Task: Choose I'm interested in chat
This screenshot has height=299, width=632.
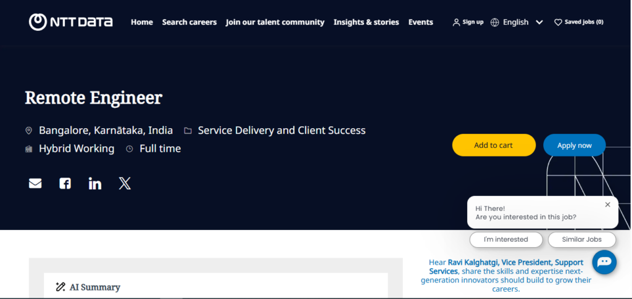Action: click(506, 239)
